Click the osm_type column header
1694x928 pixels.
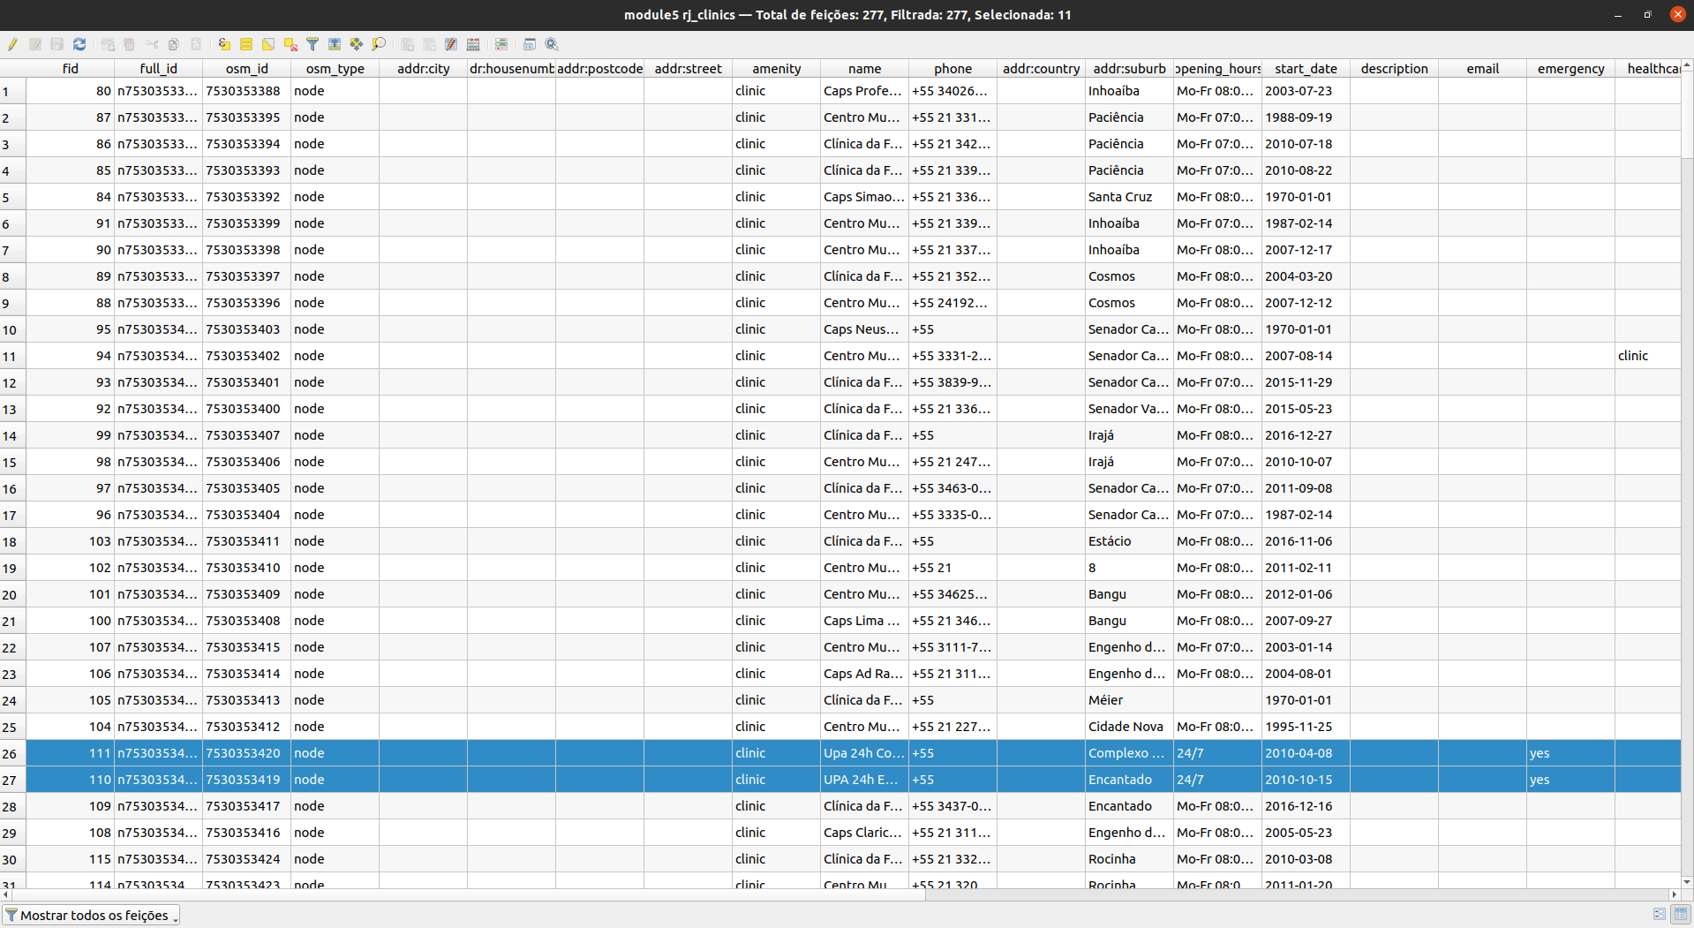[x=335, y=68]
